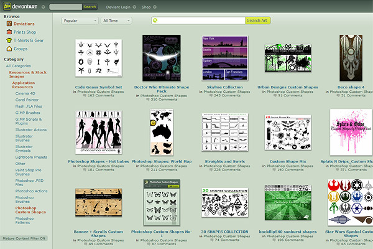Open the Star Wars Symbol thumbnail
The height and width of the screenshot is (249, 373).
[351, 202]
